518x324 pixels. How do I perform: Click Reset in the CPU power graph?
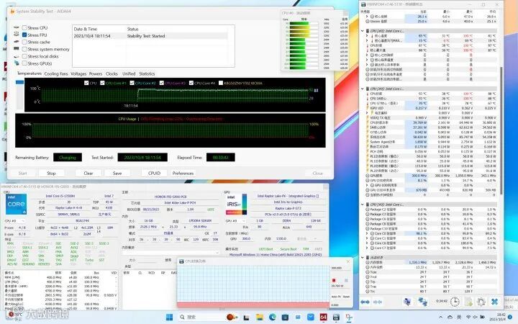click(x=346, y=297)
